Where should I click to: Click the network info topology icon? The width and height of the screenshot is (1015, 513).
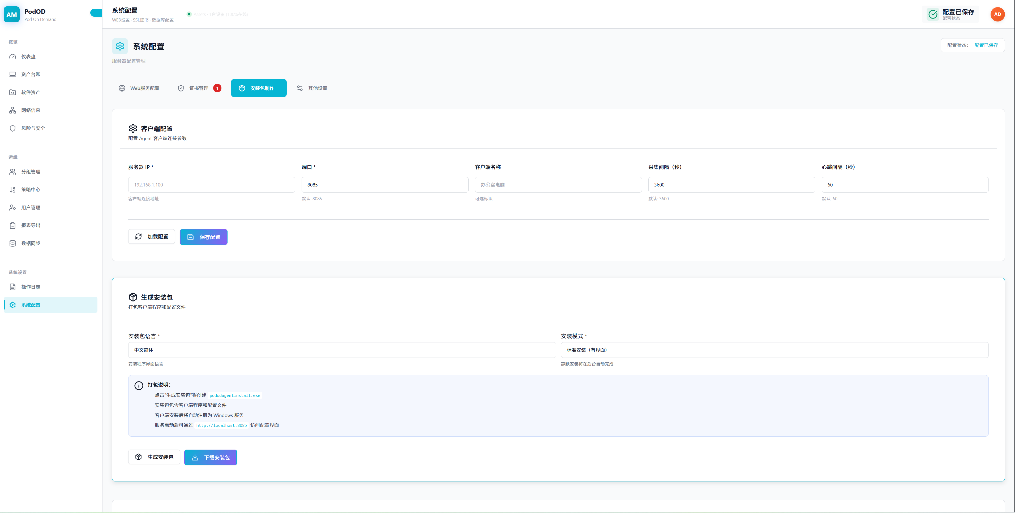(x=12, y=110)
